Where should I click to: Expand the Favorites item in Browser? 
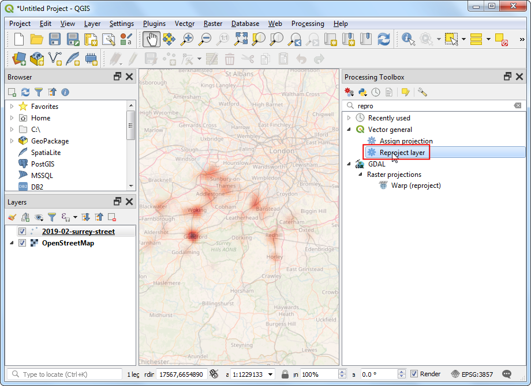click(12, 107)
